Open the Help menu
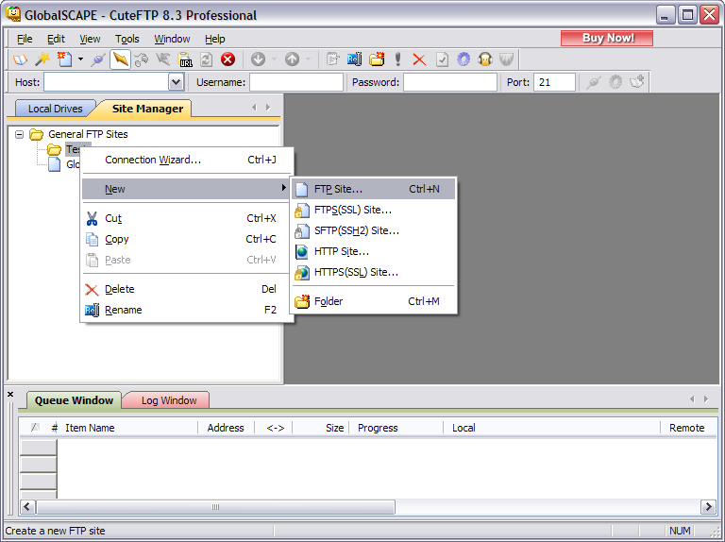This screenshot has width=725, height=542. tap(215, 39)
